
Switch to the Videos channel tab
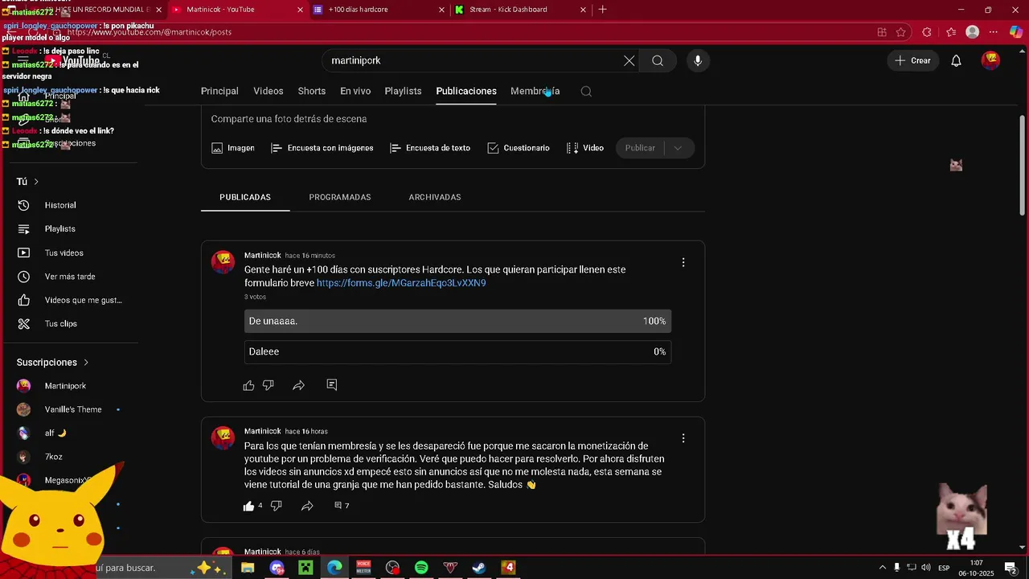coord(269,91)
